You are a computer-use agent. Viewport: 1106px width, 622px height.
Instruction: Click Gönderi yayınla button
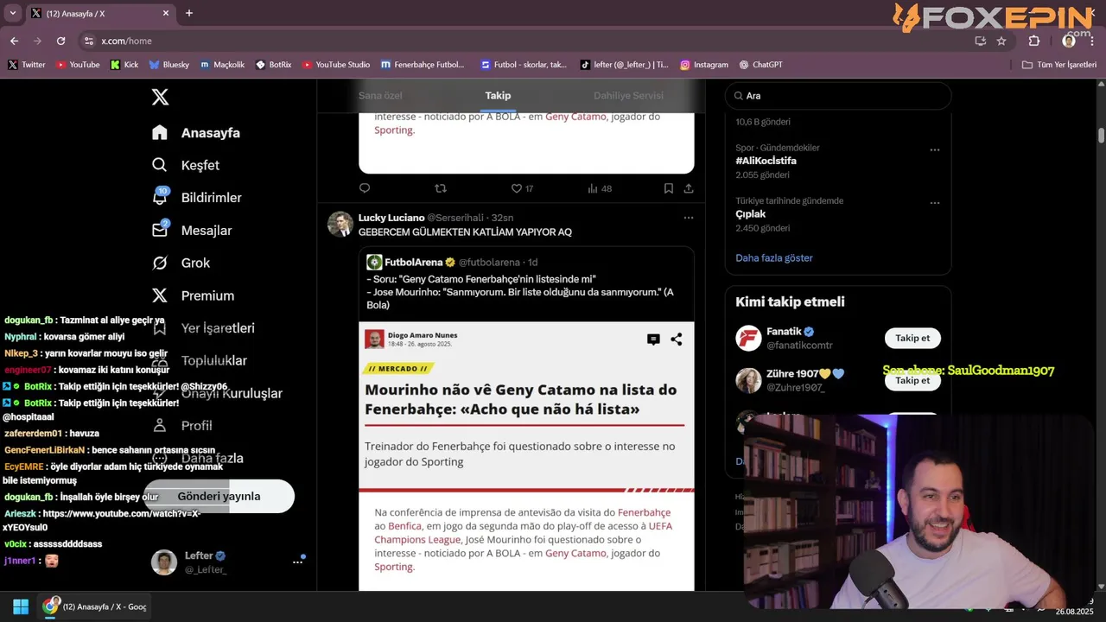click(219, 496)
